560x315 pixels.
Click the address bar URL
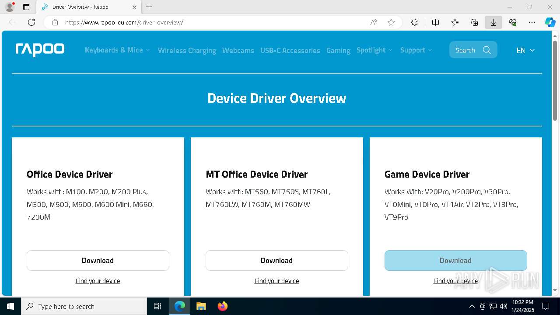coord(124,22)
